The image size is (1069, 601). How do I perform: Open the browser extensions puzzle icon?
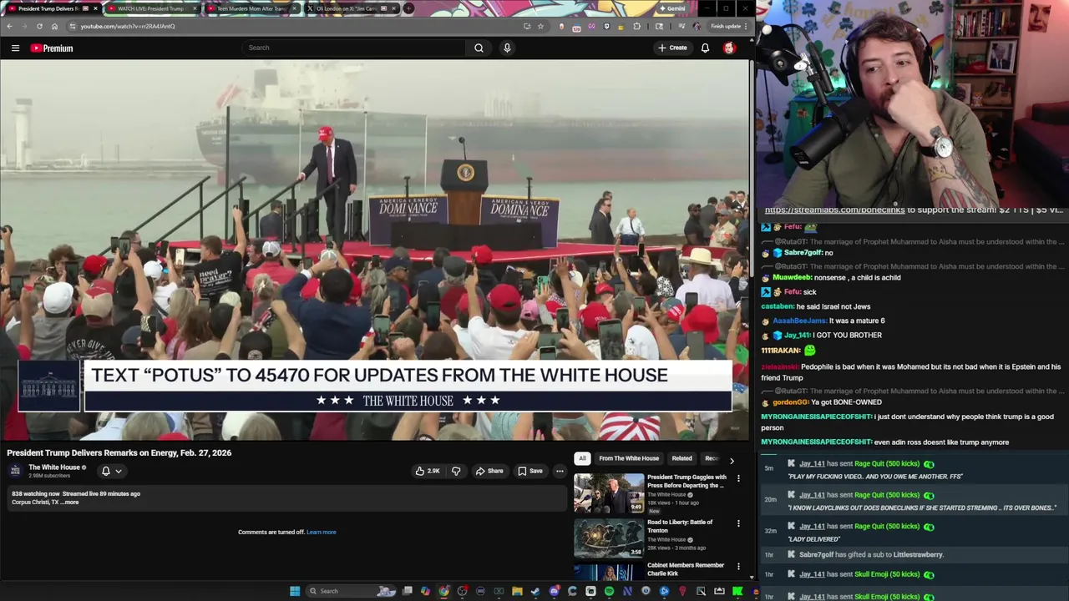click(637, 26)
